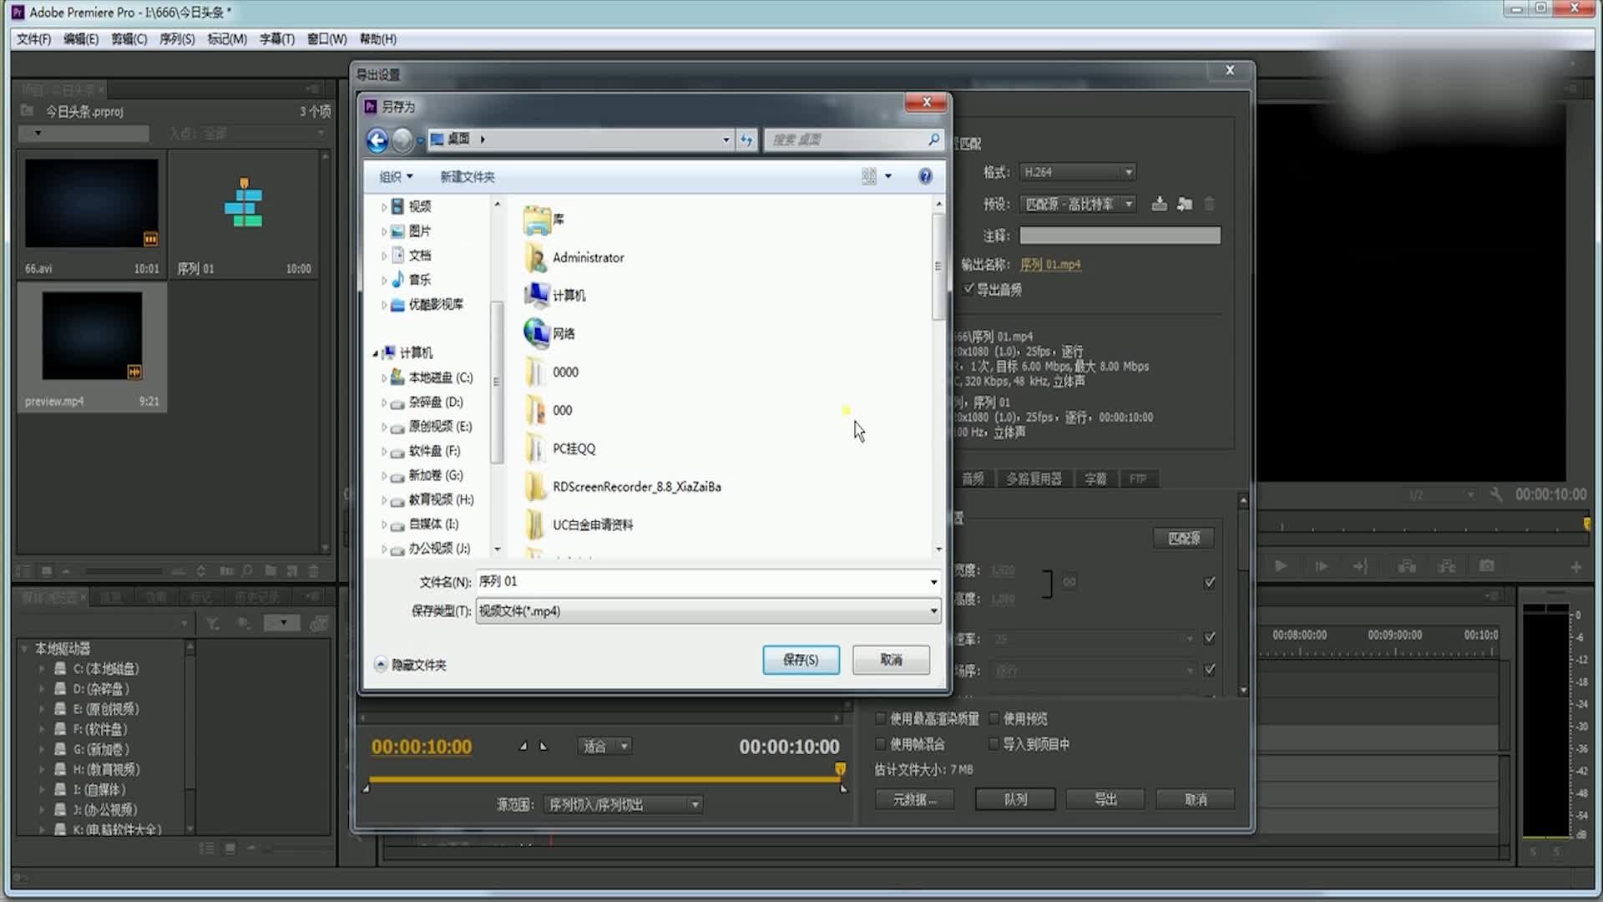The image size is (1603, 902).
Task: Click the save preset icon next to preset dropdown
Action: pyautogui.click(x=1159, y=204)
